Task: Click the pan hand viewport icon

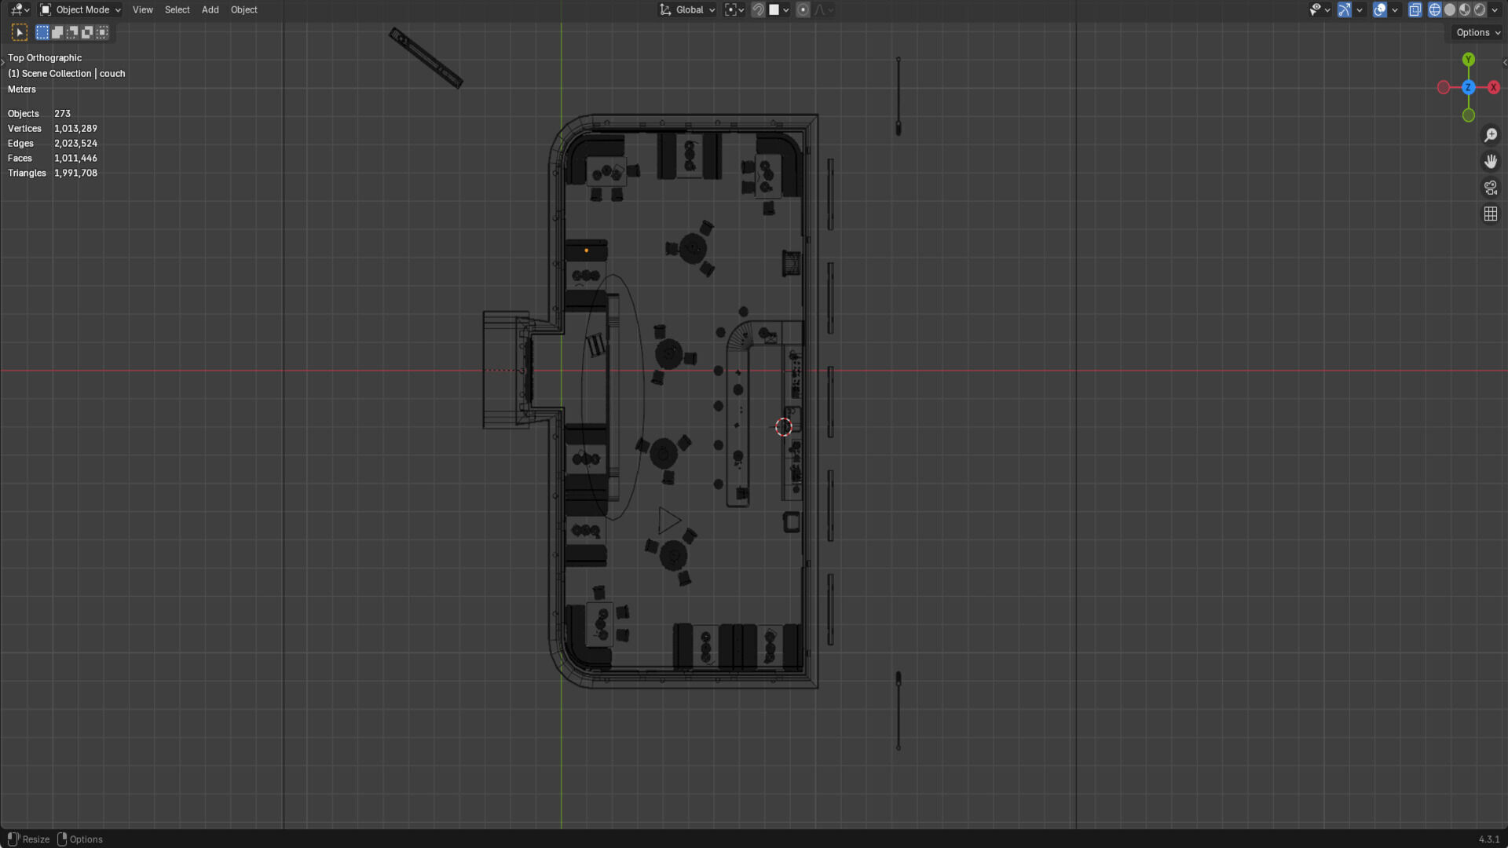Action: click(x=1490, y=162)
